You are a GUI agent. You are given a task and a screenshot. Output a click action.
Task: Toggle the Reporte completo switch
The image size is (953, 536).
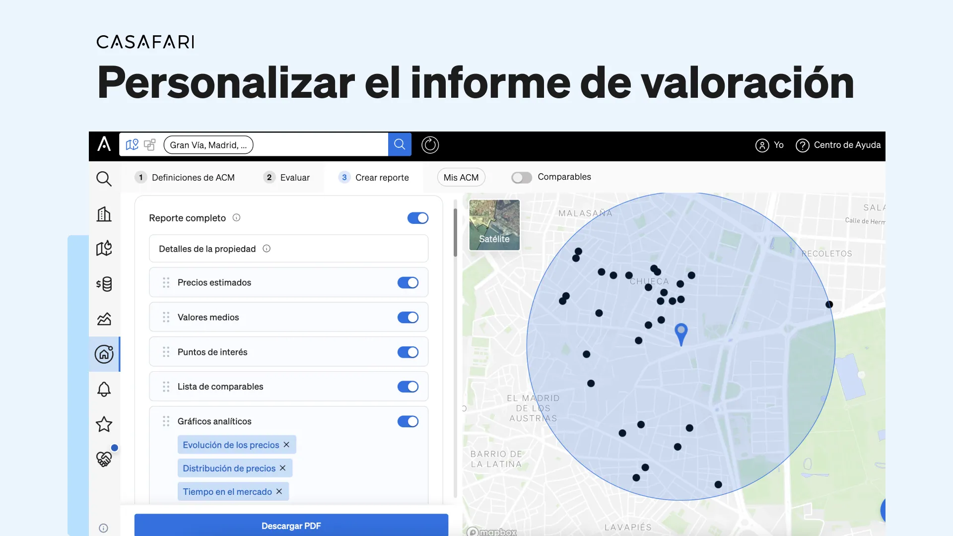417,218
